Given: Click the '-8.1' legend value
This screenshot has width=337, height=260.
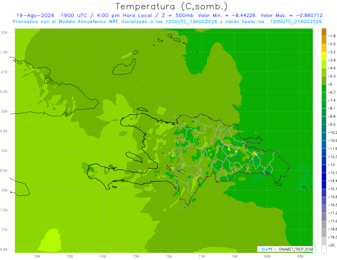Looking at the screenshot, I should tap(332, 108).
